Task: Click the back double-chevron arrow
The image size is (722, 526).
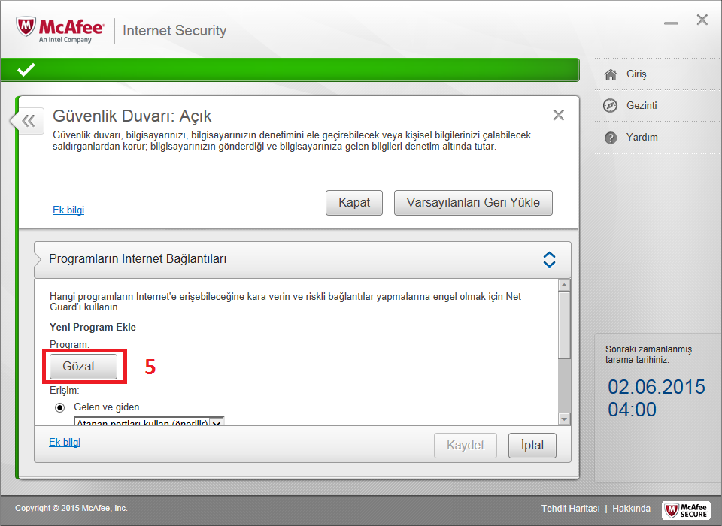Action: [x=29, y=121]
